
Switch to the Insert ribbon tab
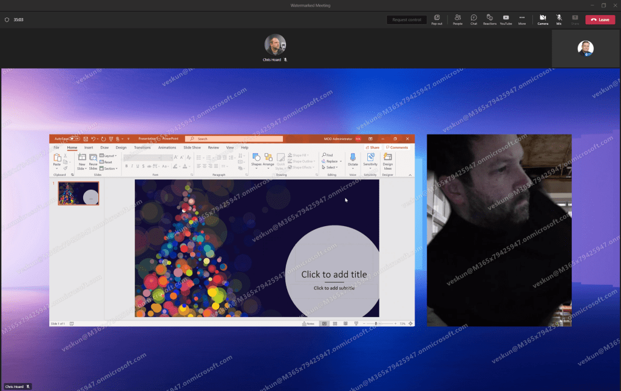point(89,147)
